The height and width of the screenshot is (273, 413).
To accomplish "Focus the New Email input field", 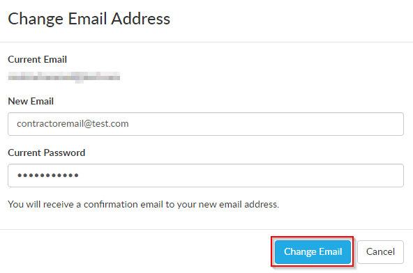I will [x=206, y=124].
